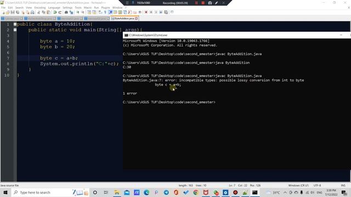Place cursor on 'byte a = 10;' line
This screenshot has width=351, height=197.
point(57,41)
